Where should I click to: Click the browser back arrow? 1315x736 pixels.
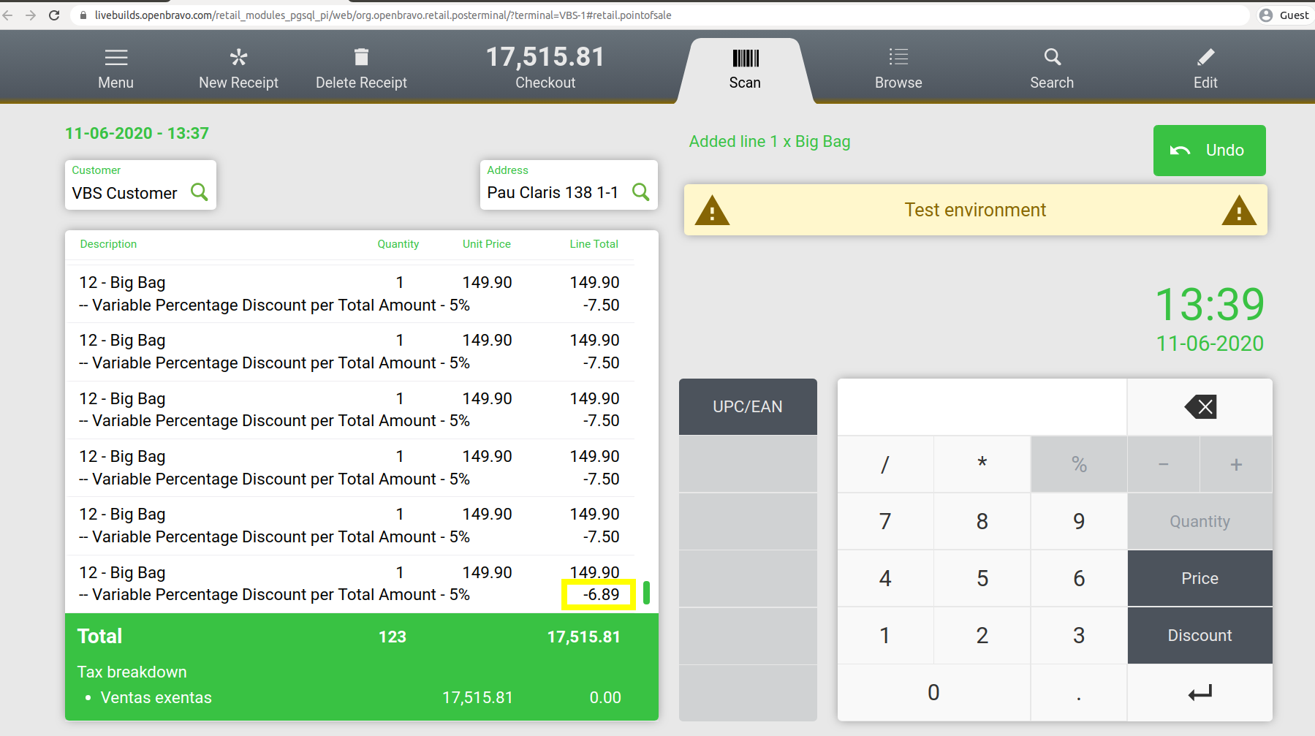click(x=9, y=15)
